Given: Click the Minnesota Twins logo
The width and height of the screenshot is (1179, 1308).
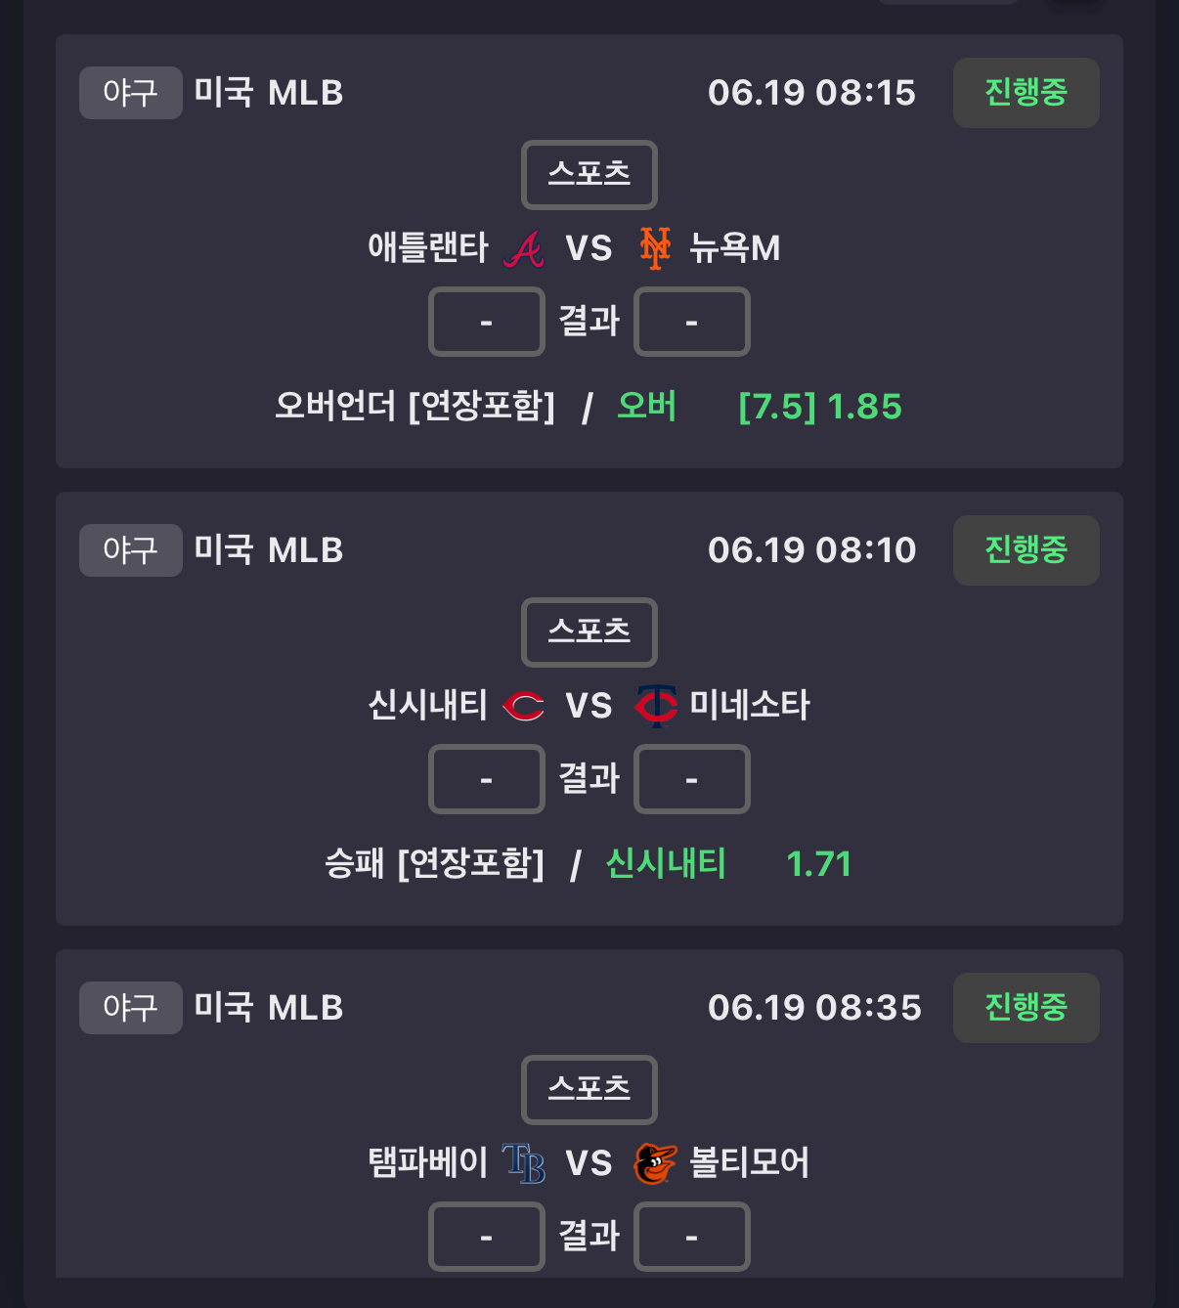Looking at the screenshot, I should click(655, 706).
